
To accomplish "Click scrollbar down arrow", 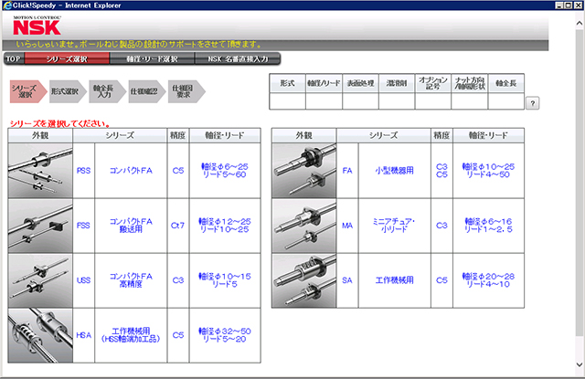I will coord(580,364).
